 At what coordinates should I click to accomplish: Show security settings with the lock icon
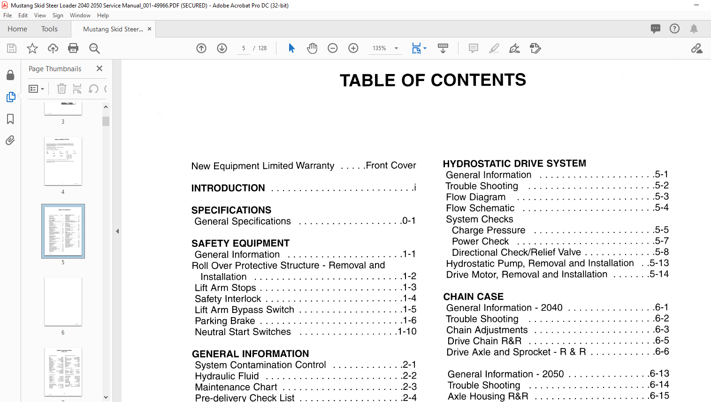tap(10, 75)
